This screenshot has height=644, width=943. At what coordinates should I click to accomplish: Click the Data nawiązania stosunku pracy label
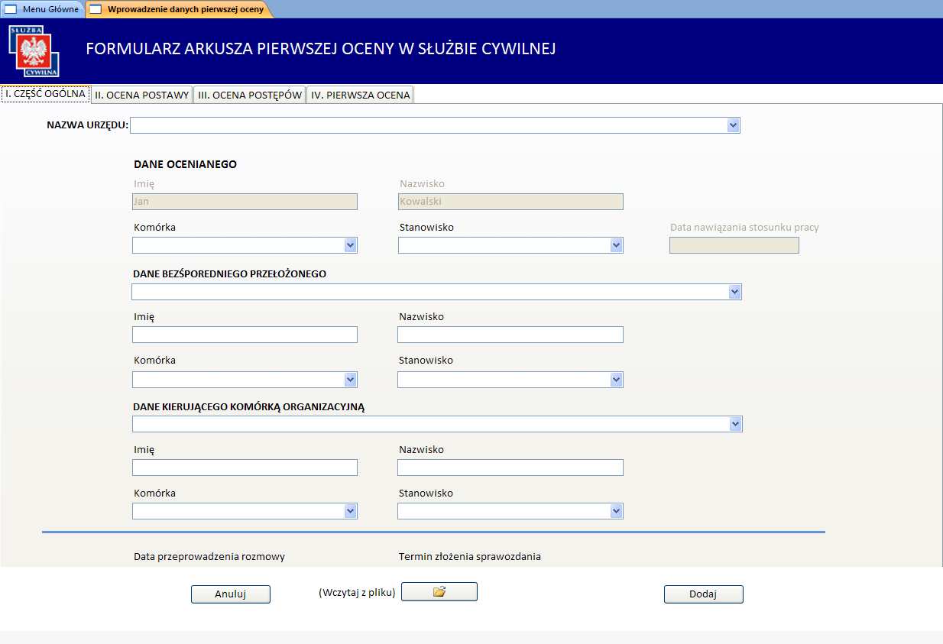point(744,228)
